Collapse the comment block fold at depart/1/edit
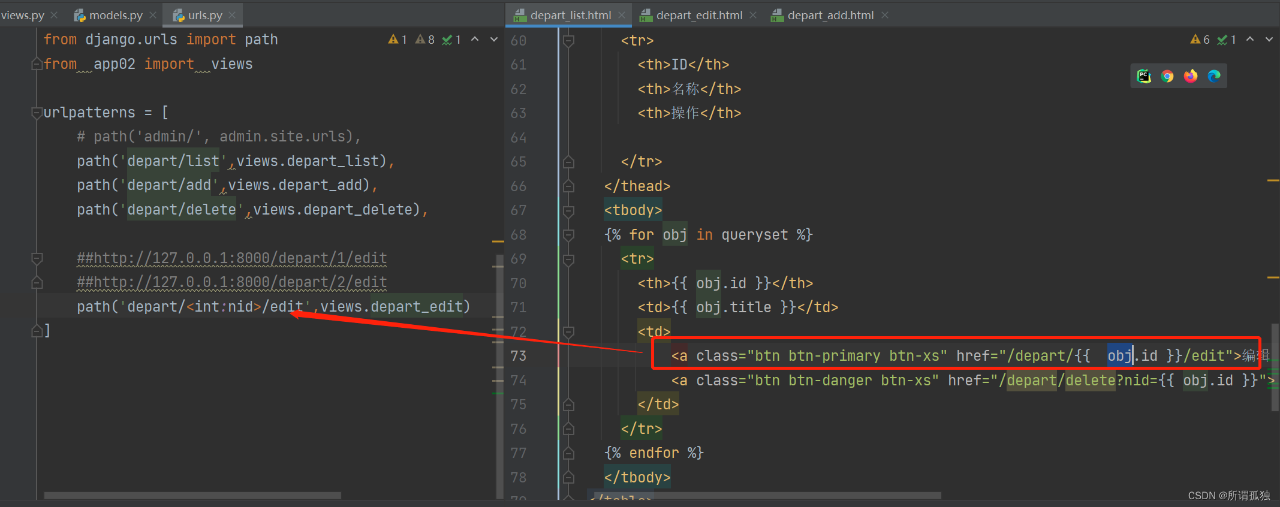 click(x=37, y=258)
